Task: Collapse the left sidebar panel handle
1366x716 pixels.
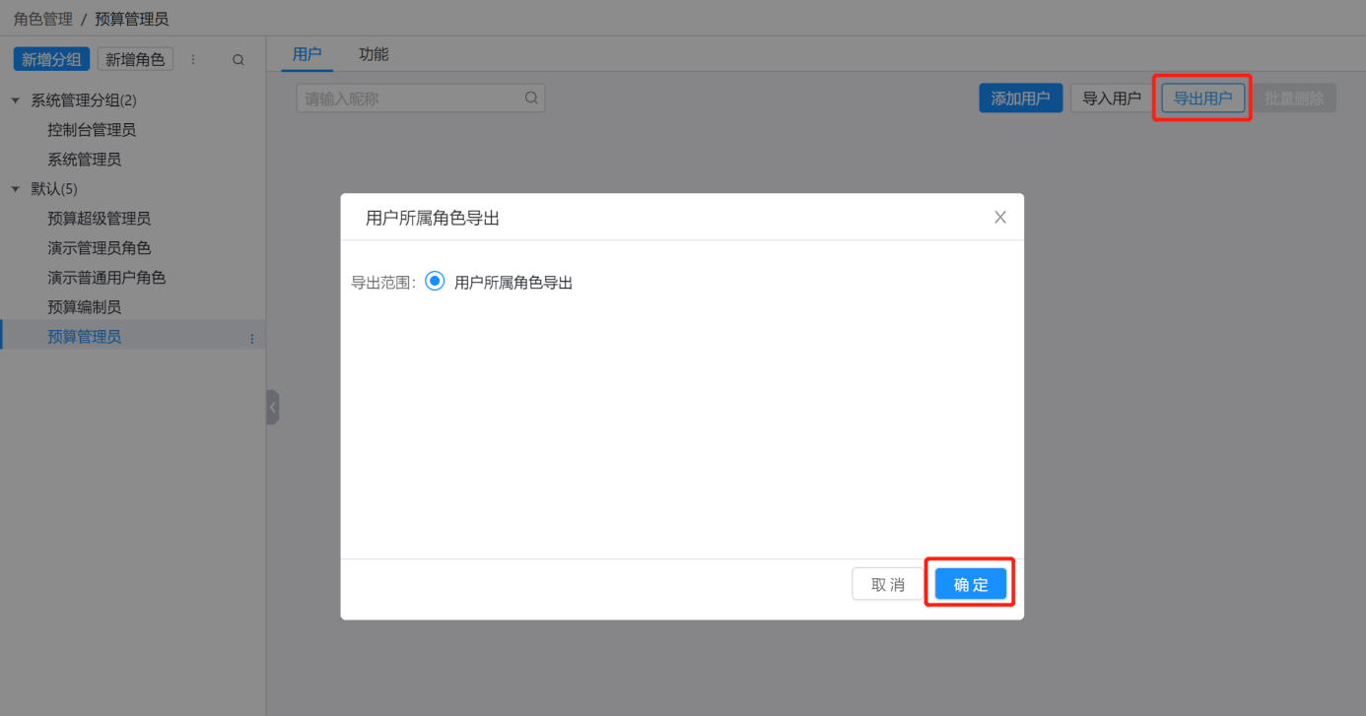Action: [x=272, y=407]
